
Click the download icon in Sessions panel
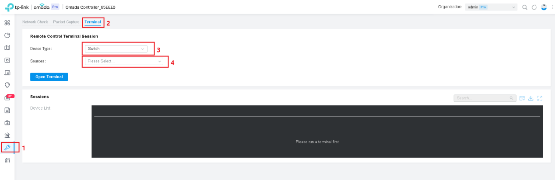(530, 98)
